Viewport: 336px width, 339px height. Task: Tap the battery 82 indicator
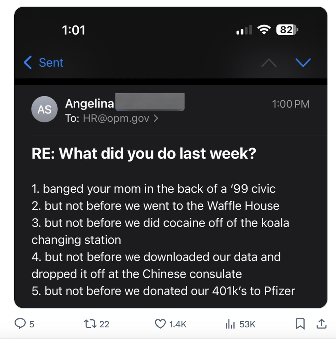click(x=287, y=29)
